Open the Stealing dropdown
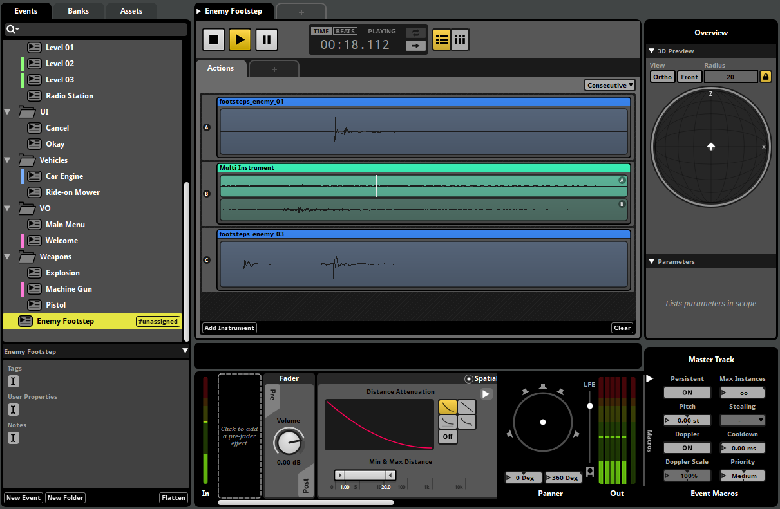Screen dimensions: 780x509 (742, 420)
